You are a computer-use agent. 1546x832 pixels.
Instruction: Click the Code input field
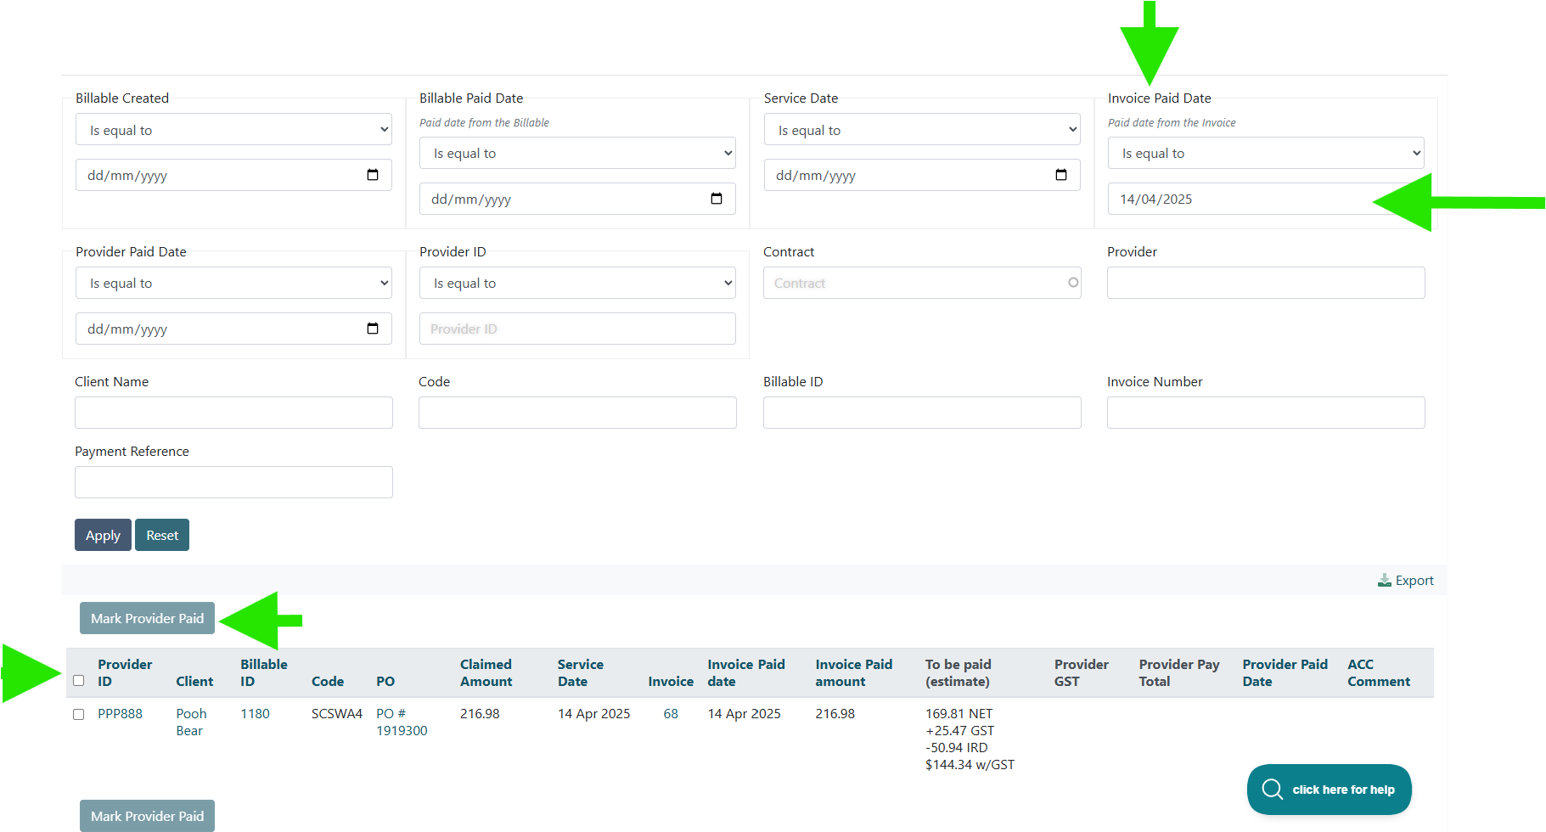(577, 413)
